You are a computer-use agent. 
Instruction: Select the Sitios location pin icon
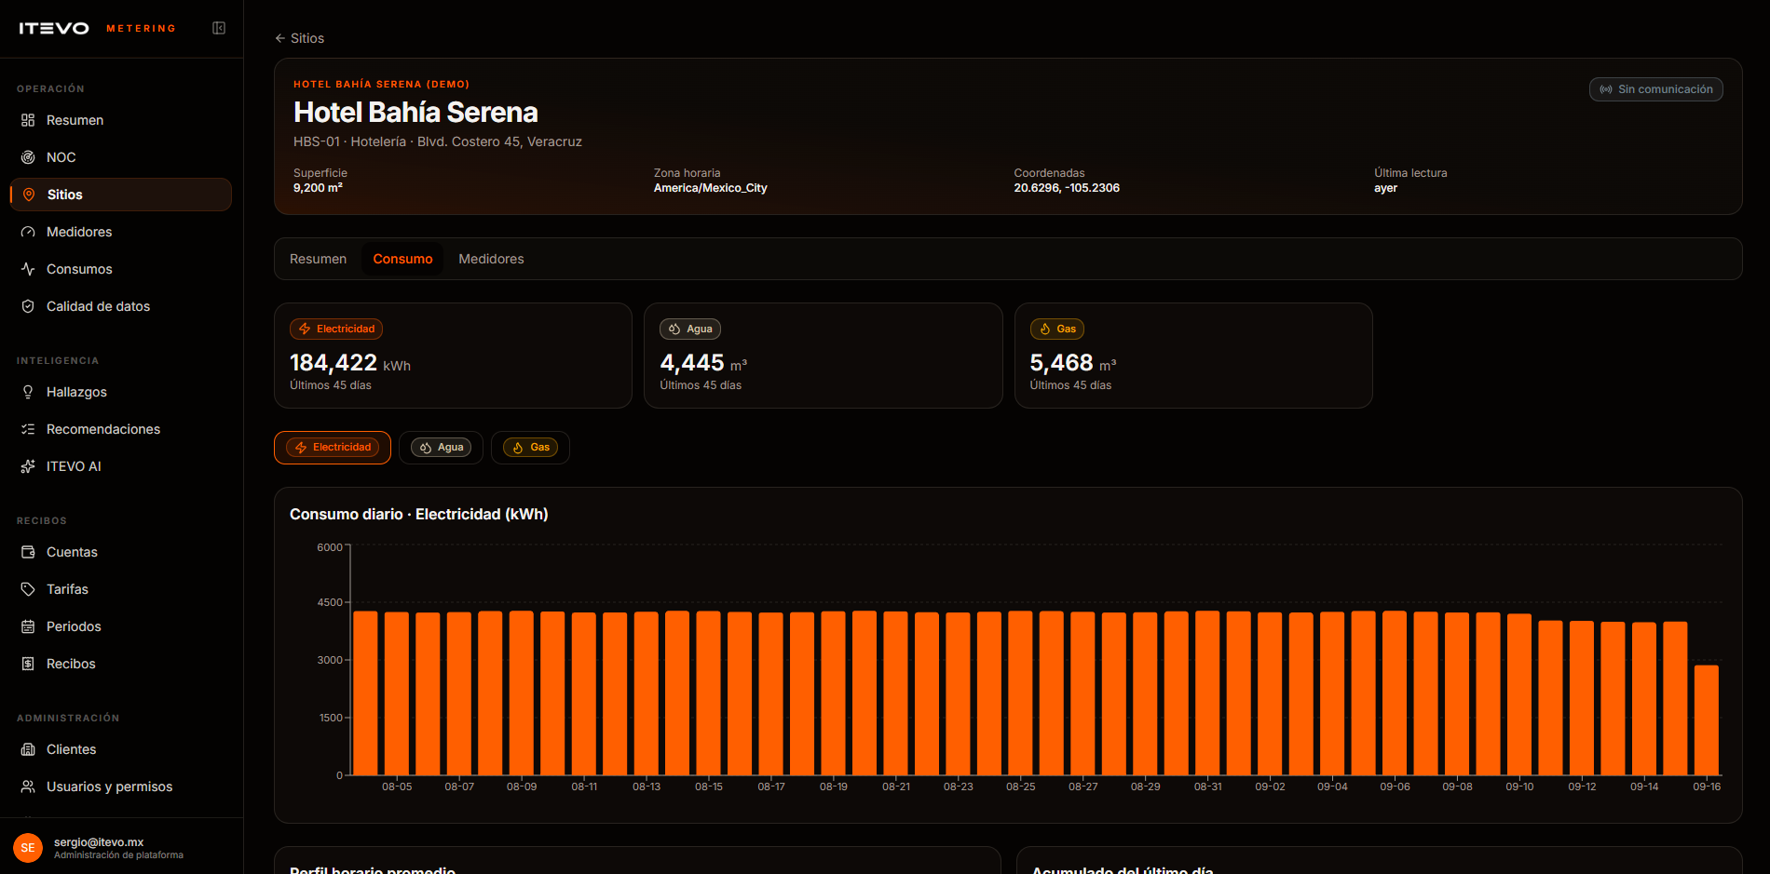pyautogui.click(x=29, y=195)
